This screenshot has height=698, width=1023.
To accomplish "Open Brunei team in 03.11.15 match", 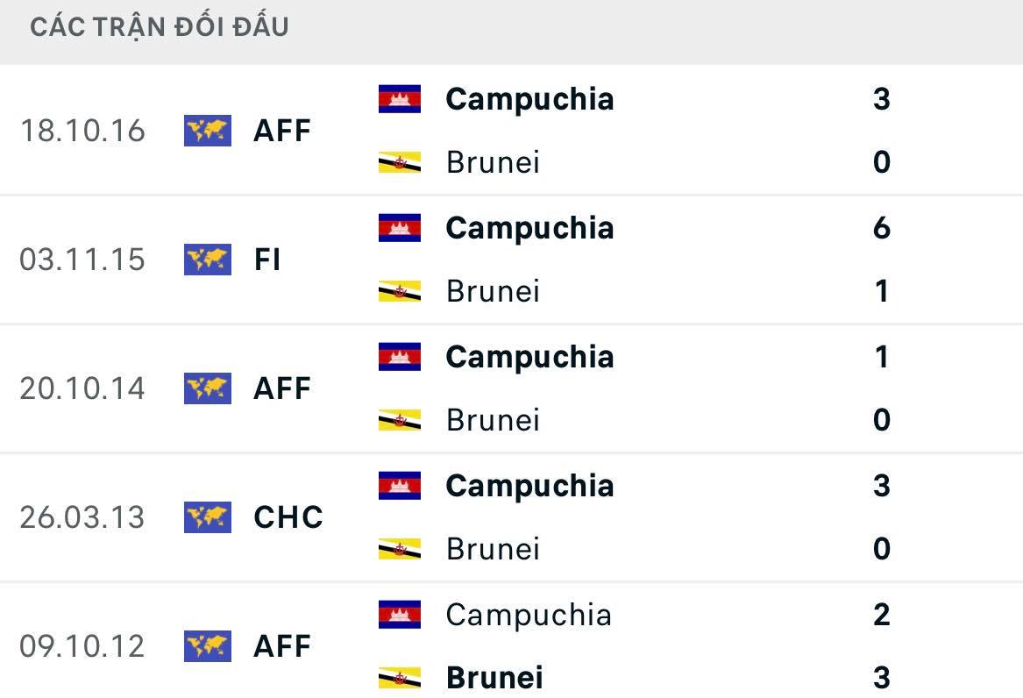I will (493, 291).
